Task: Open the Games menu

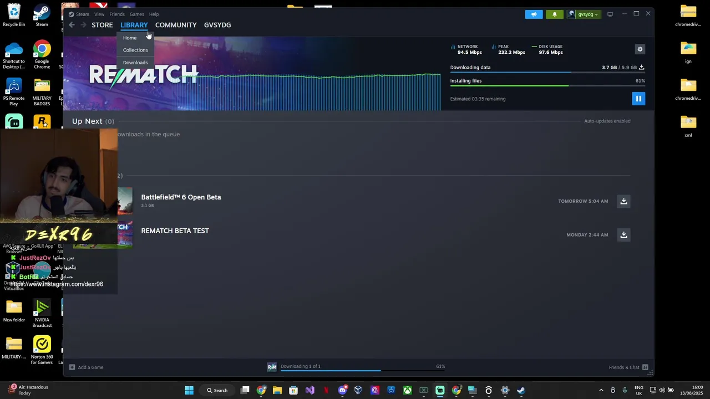Action: pos(137,14)
